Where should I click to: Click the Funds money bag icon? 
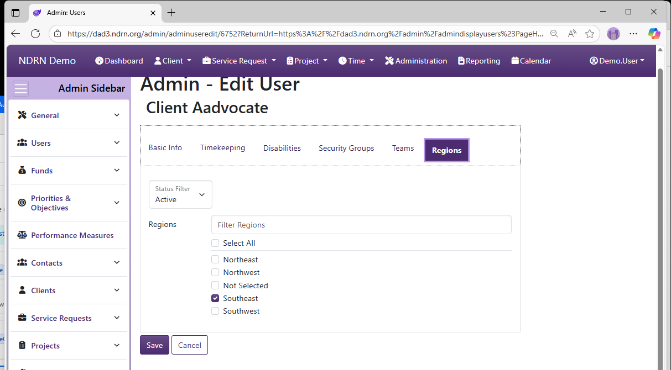pyautogui.click(x=22, y=171)
